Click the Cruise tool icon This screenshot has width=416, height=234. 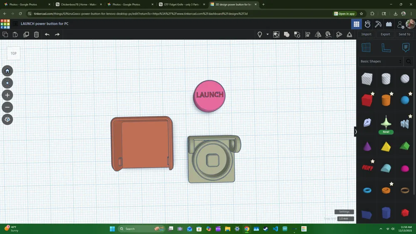coord(329,34)
